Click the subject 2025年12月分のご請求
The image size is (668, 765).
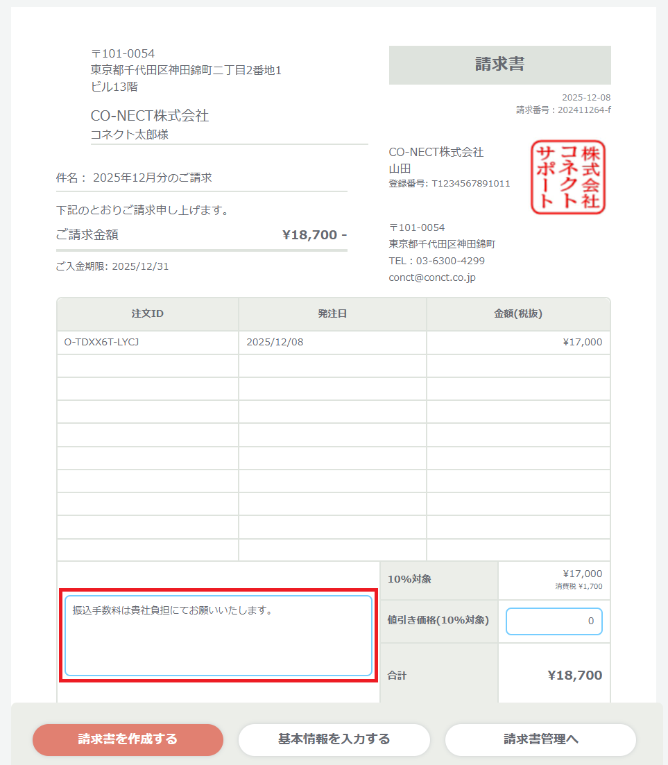click(152, 178)
